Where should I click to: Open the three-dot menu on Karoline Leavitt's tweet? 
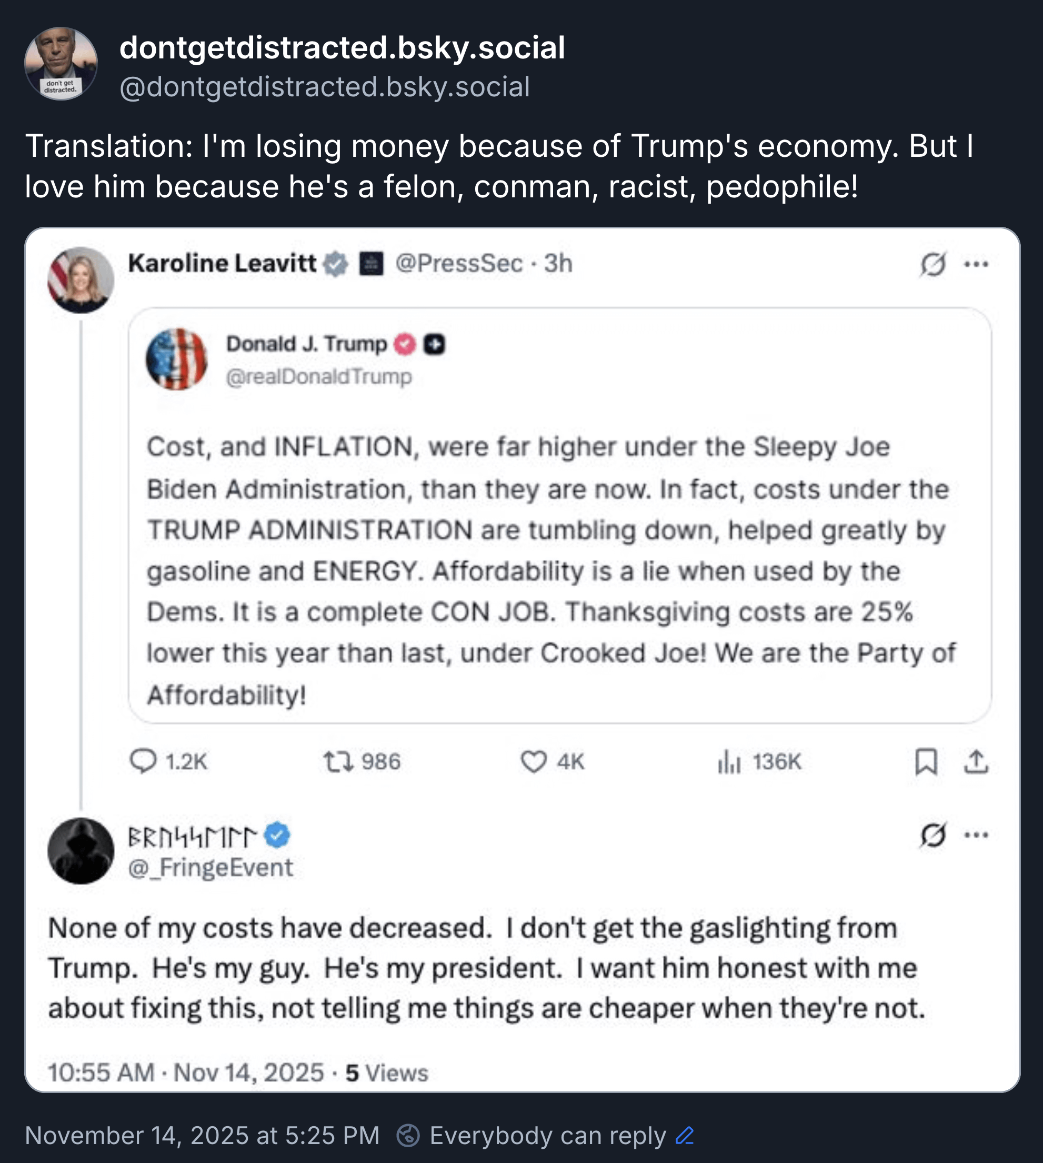pos(976,264)
